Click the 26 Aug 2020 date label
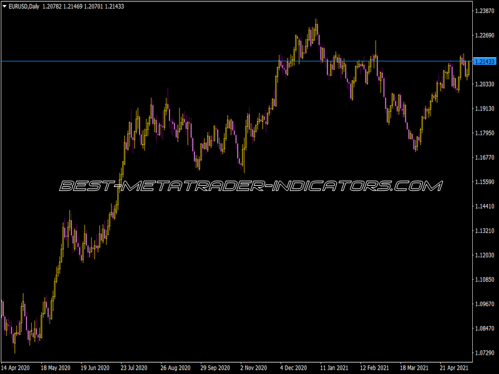The height and width of the screenshot is (374, 499). [x=175, y=368]
